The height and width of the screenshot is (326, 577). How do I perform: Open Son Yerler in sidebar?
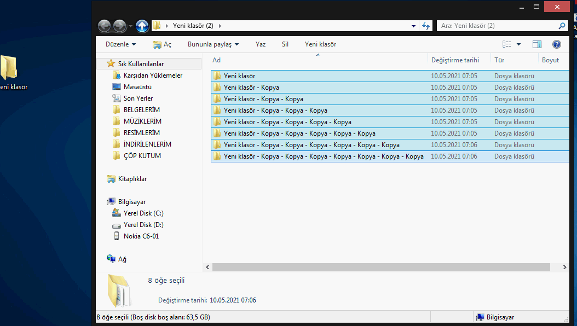[138, 98]
